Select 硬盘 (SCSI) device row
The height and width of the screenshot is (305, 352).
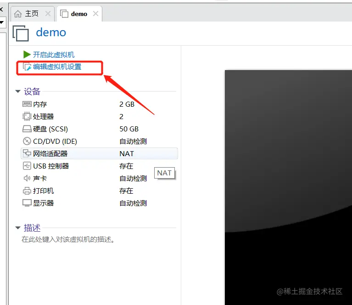(x=99, y=129)
